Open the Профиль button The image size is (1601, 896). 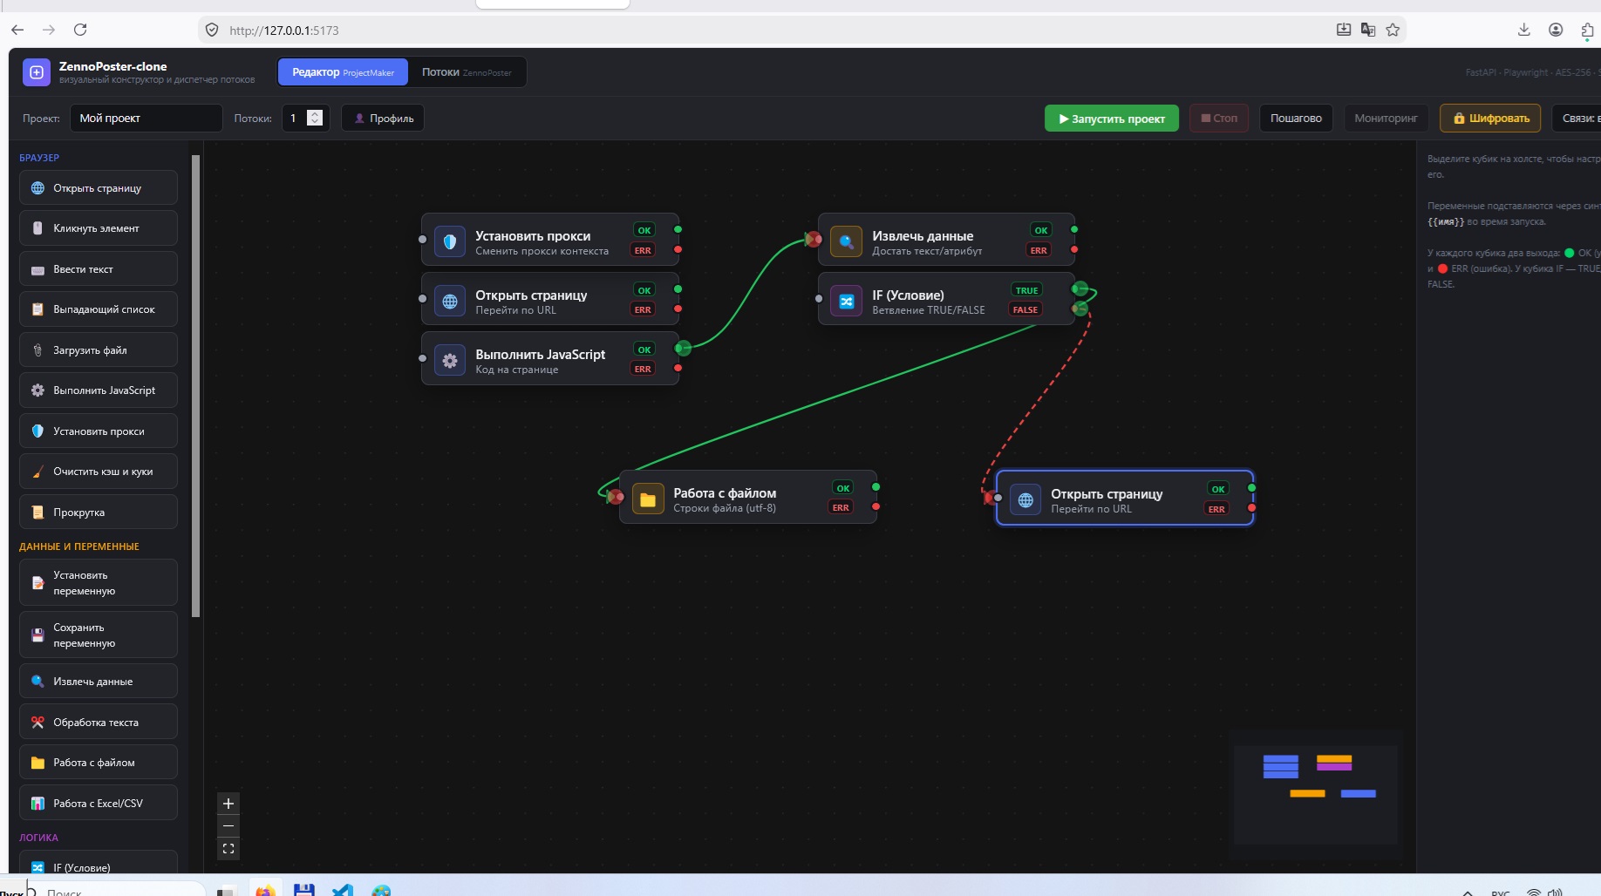pos(383,118)
